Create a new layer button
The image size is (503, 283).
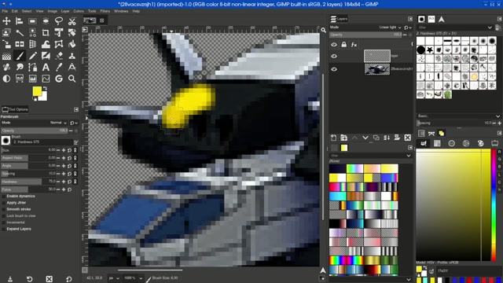333,138
